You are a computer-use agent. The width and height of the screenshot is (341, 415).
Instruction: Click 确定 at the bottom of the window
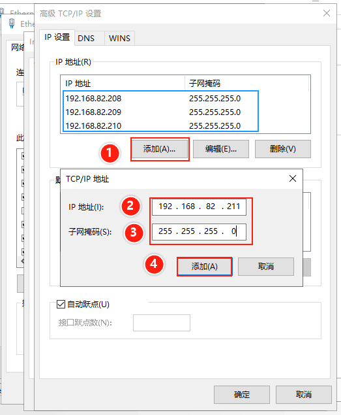tap(242, 395)
